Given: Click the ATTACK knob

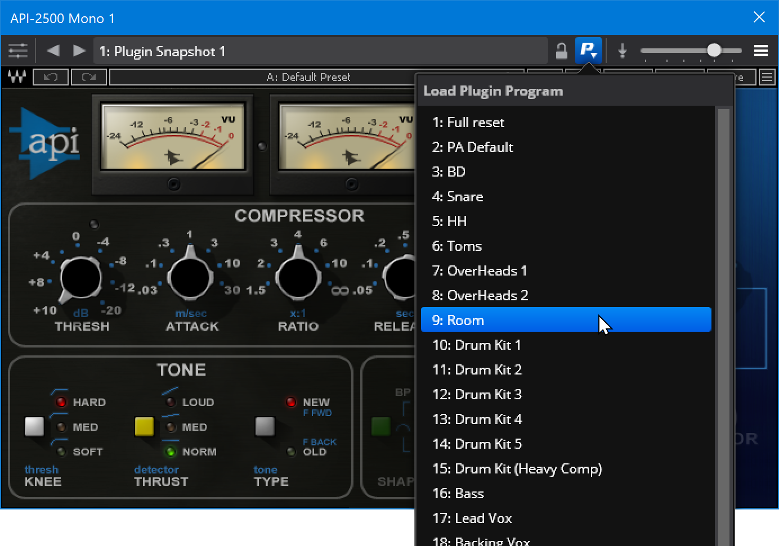Looking at the screenshot, I should pos(190,277).
